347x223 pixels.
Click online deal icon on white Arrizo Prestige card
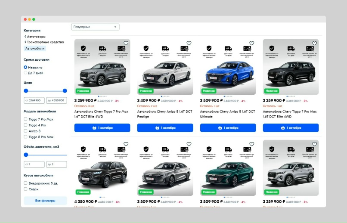tap(184, 49)
